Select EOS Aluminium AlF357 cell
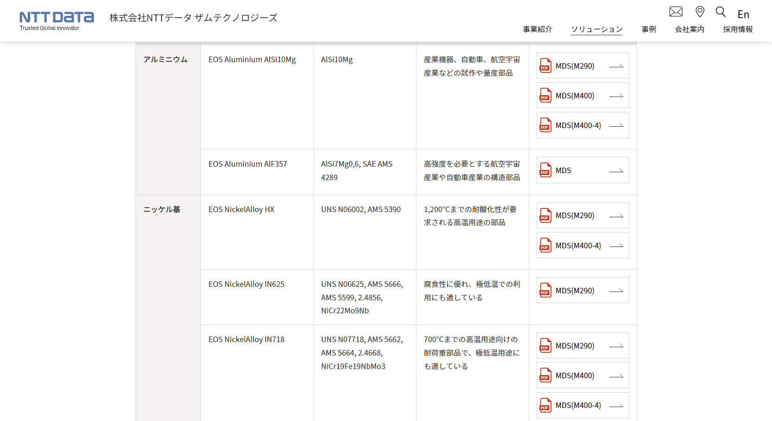This screenshot has height=421, width=772. point(257,172)
